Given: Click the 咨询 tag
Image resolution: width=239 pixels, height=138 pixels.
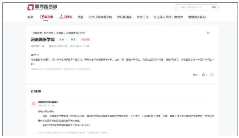Looking at the screenshot, I should tap(62, 39).
